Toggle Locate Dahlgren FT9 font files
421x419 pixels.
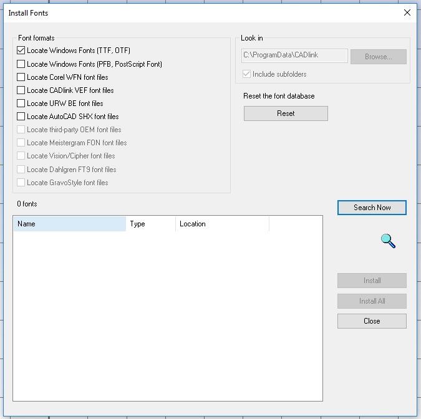click(21, 170)
